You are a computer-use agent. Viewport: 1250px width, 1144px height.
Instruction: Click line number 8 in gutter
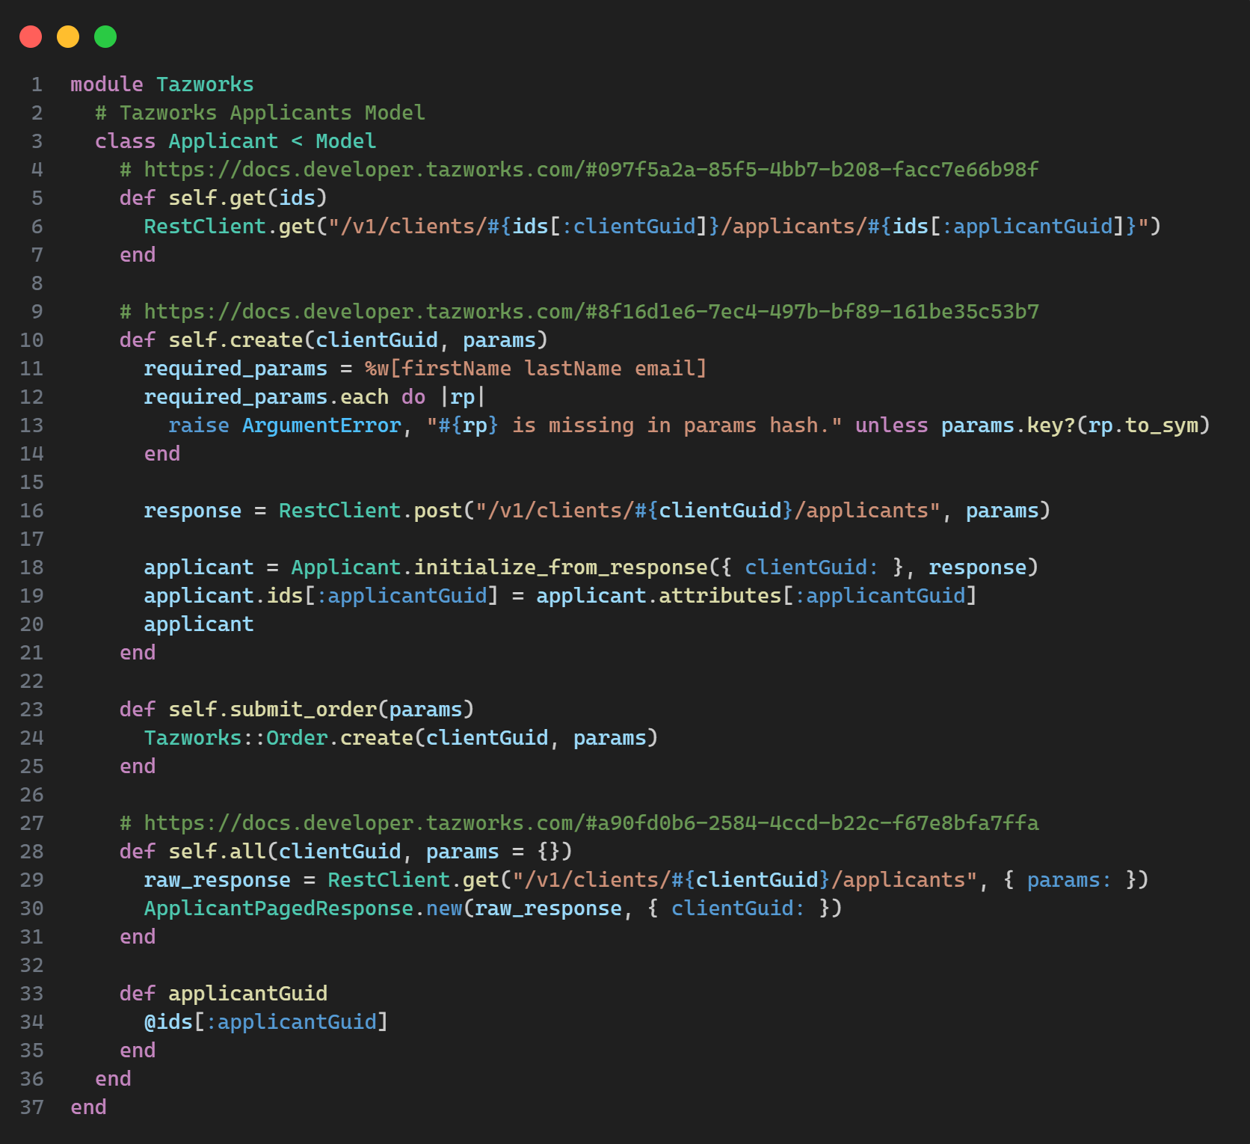[37, 283]
